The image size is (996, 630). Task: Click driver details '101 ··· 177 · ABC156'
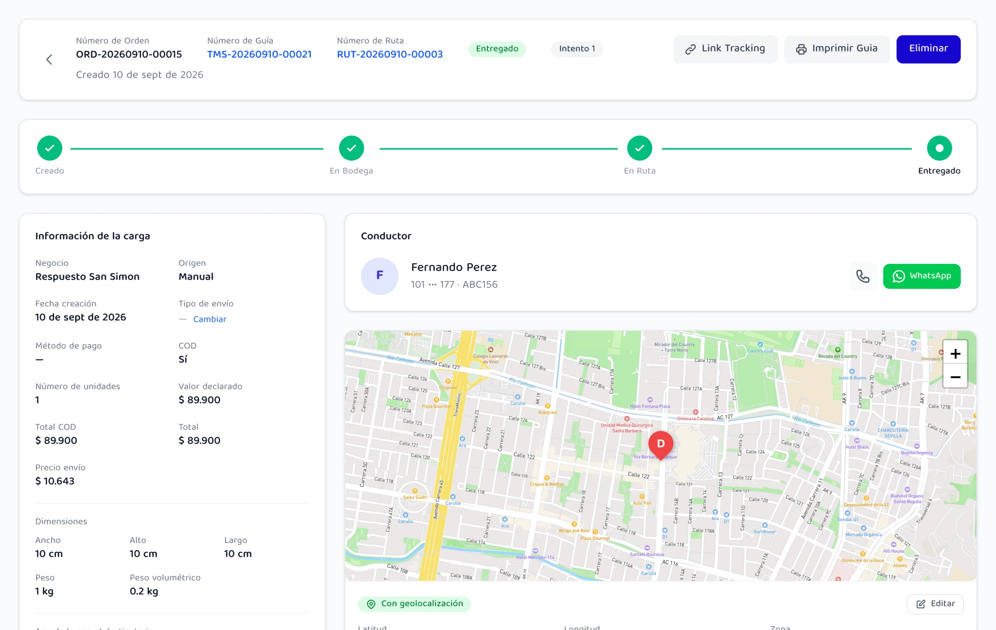pyautogui.click(x=454, y=285)
